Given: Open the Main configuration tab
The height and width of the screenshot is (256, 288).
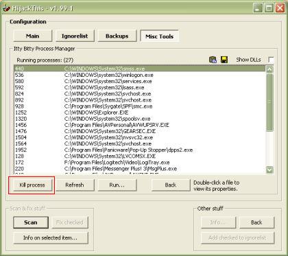Looking at the screenshot, I should [32, 36].
